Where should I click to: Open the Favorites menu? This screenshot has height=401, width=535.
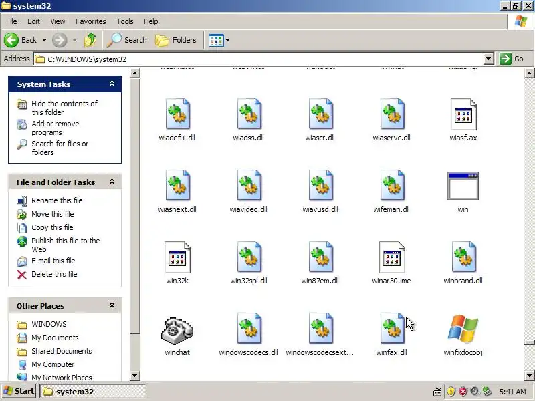pyautogui.click(x=91, y=21)
